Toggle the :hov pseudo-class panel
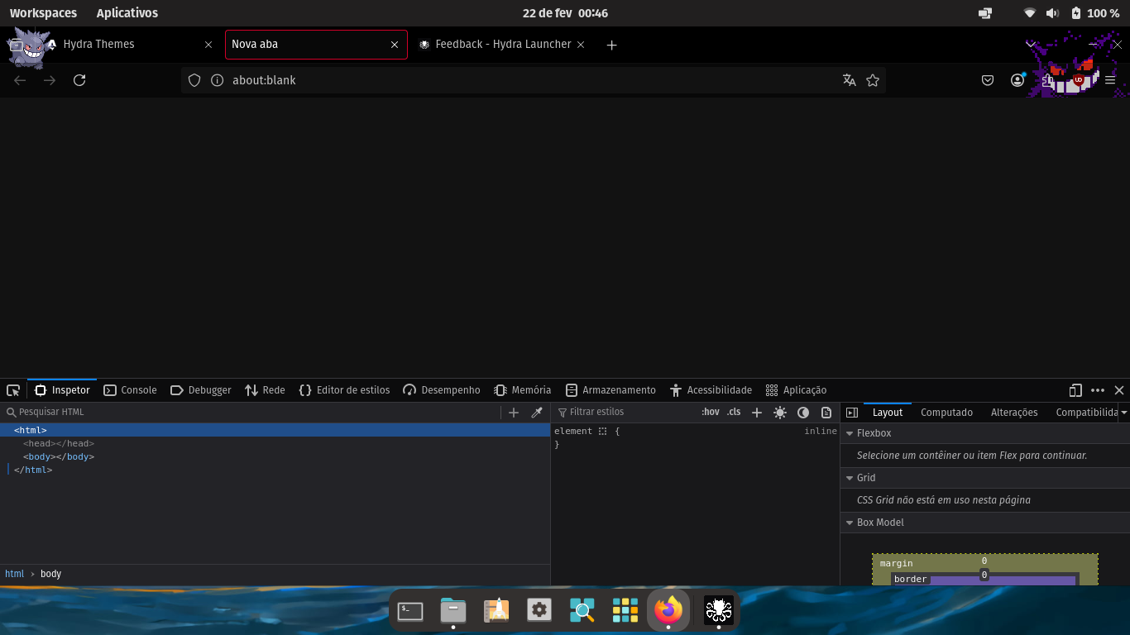Image resolution: width=1130 pixels, height=635 pixels. (x=710, y=413)
